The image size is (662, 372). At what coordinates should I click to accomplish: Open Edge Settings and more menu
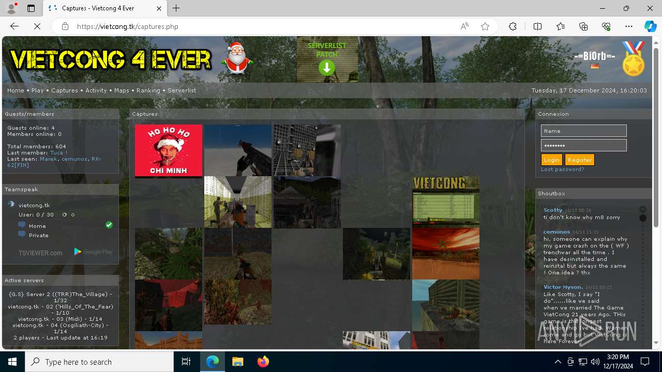pos(629,26)
